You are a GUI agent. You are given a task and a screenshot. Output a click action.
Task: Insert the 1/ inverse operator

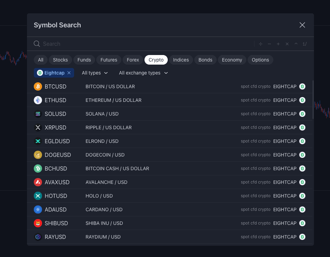pyautogui.click(x=304, y=44)
